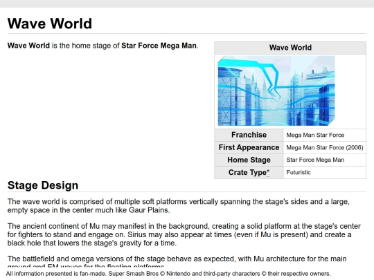
Task: Click the Wave World page title
Action: pos(50,24)
